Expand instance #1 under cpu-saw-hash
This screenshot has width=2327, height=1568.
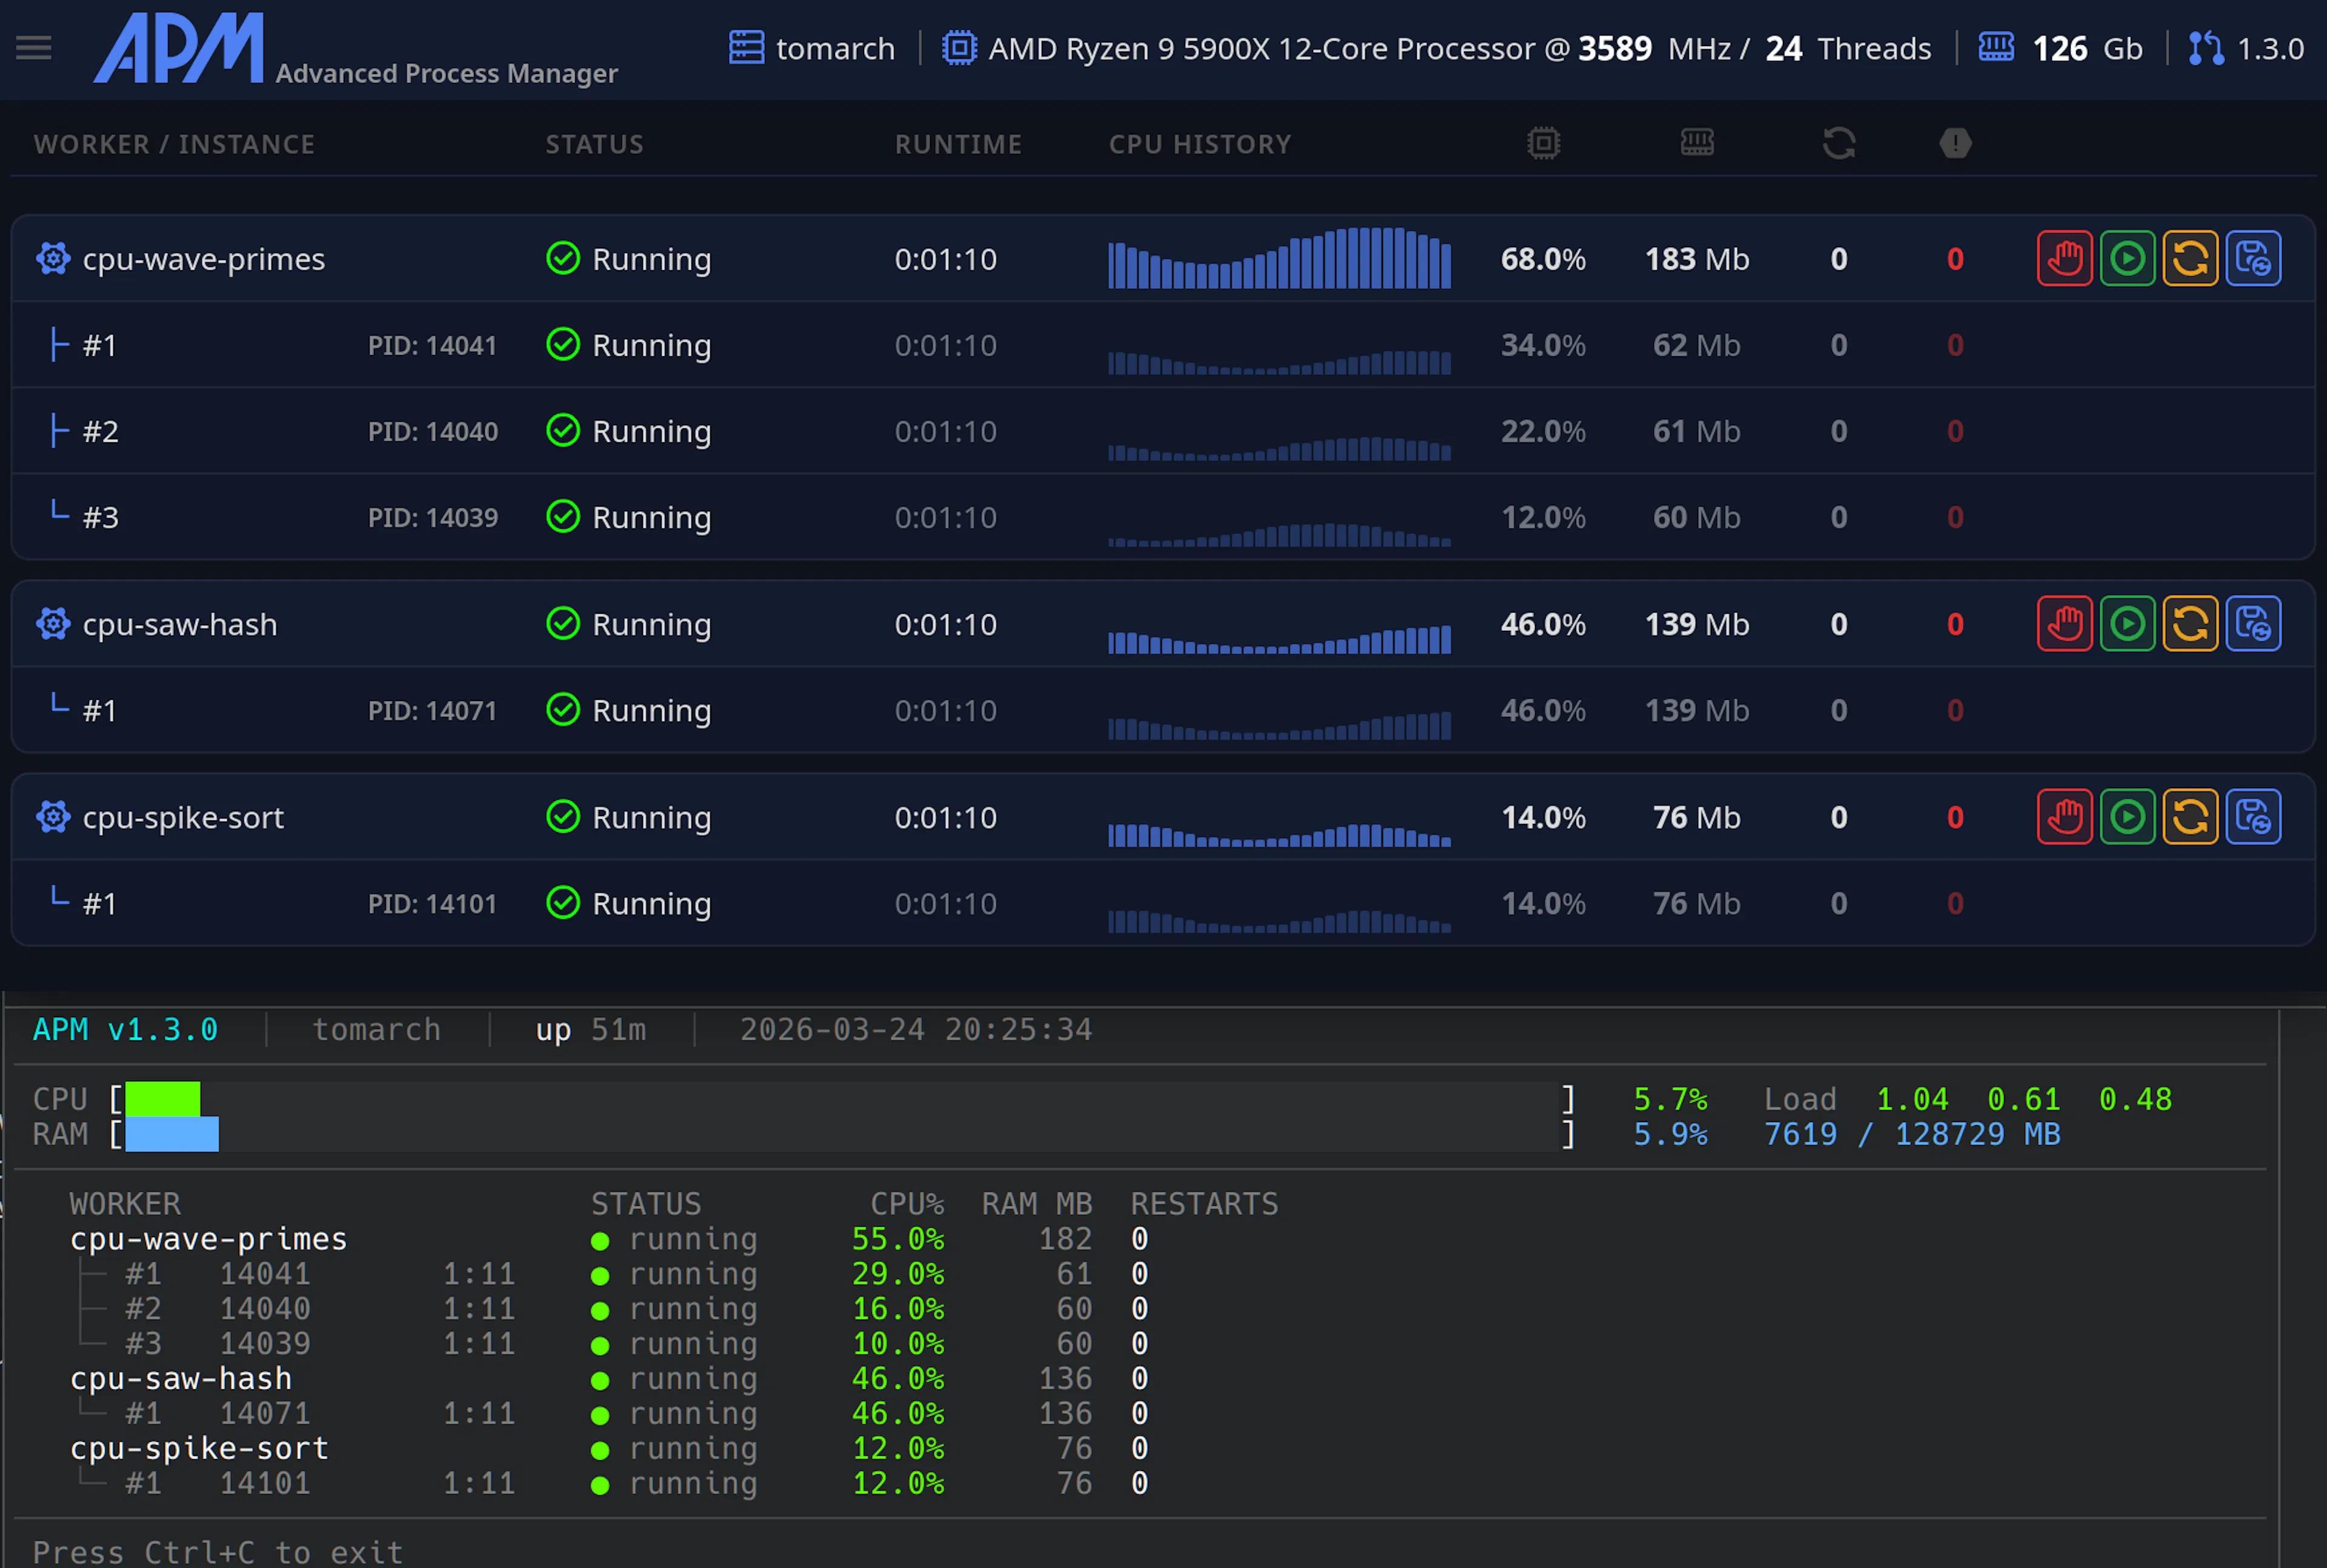[x=100, y=710]
